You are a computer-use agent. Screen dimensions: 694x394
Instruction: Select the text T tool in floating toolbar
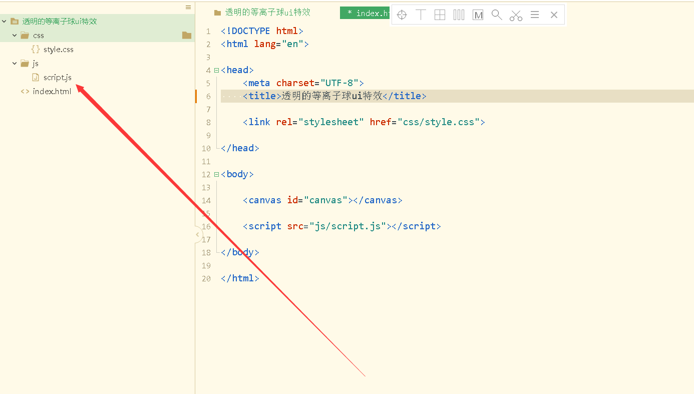(x=421, y=15)
